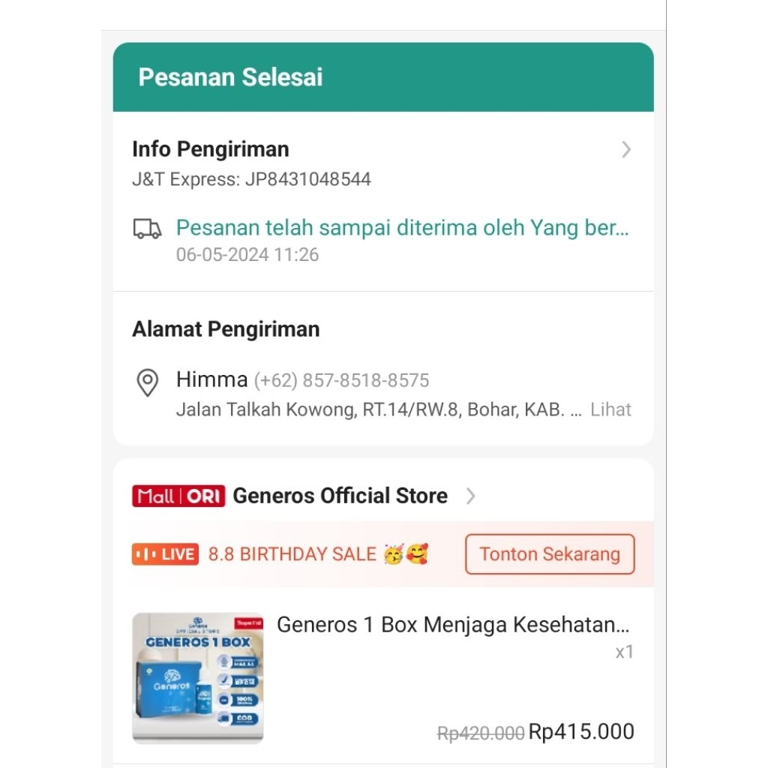Click the party emojis after BIRTHDAY SALE
Screen dimensions: 768x768
406,555
